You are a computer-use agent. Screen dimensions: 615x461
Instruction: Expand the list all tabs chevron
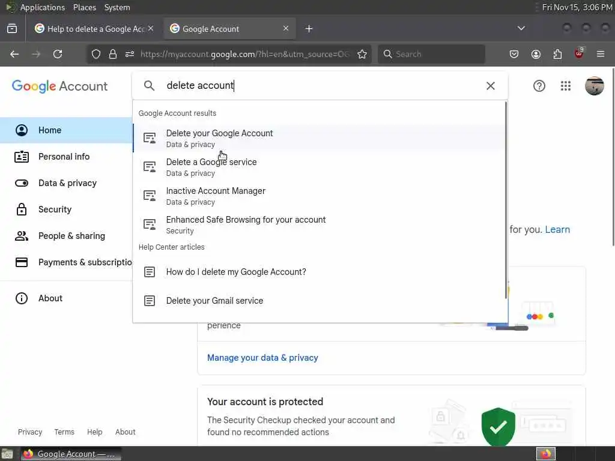[521, 28]
